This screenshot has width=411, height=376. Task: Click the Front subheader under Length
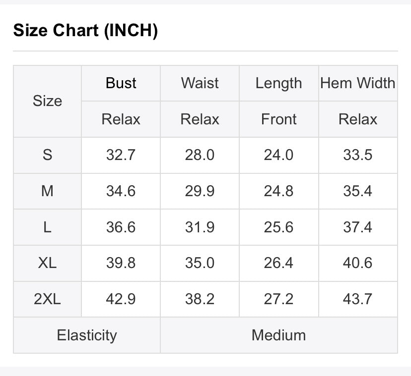pyautogui.click(x=278, y=119)
